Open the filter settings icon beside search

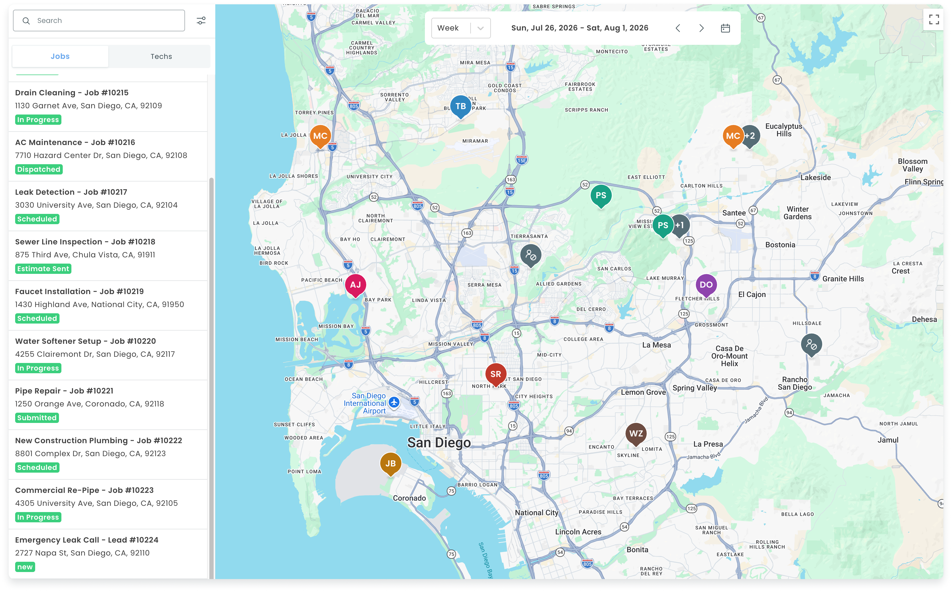201,21
